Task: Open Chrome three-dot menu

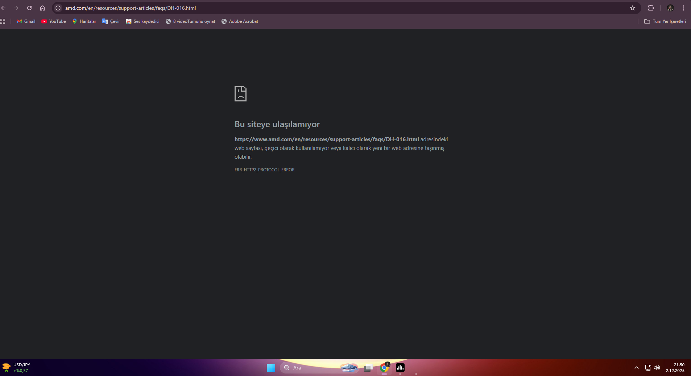Action: pos(683,8)
